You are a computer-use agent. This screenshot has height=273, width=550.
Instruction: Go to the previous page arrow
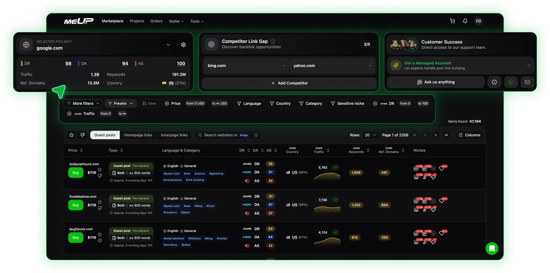[425, 135]
